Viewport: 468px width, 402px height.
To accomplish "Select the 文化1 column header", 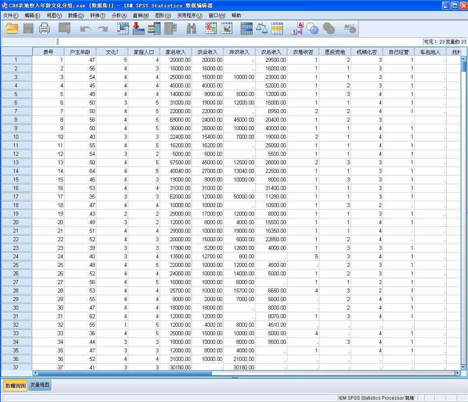I will [x=112, y=52].
